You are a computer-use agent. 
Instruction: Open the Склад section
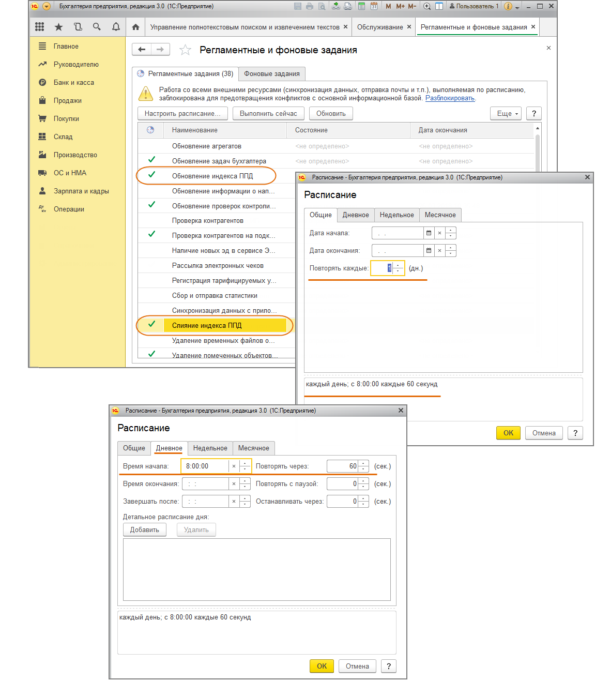(63, 137)
